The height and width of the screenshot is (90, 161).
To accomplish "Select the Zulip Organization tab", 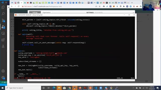I will coord(47,12).
